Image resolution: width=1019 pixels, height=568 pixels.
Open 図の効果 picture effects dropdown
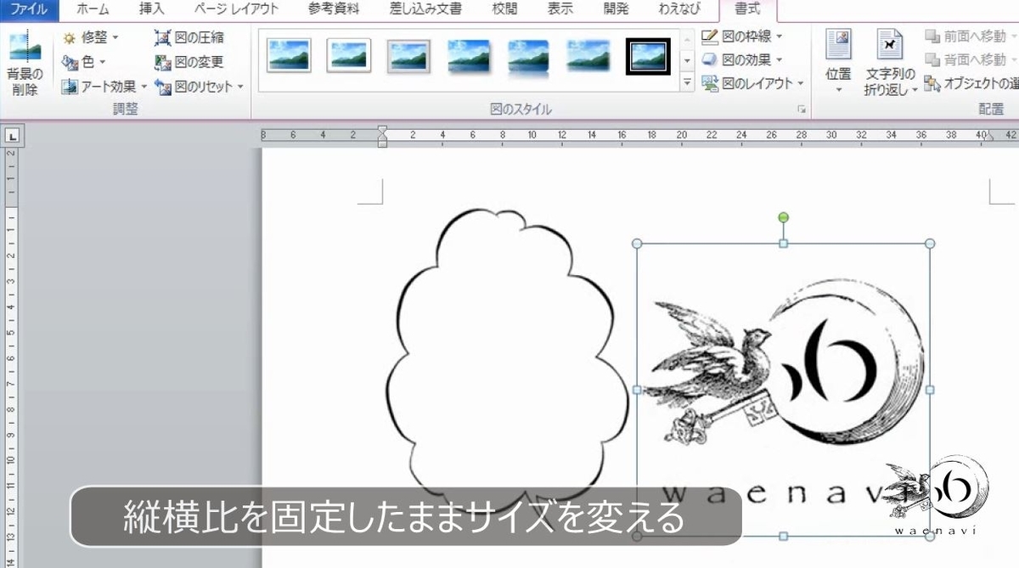[x=742, y=59]
